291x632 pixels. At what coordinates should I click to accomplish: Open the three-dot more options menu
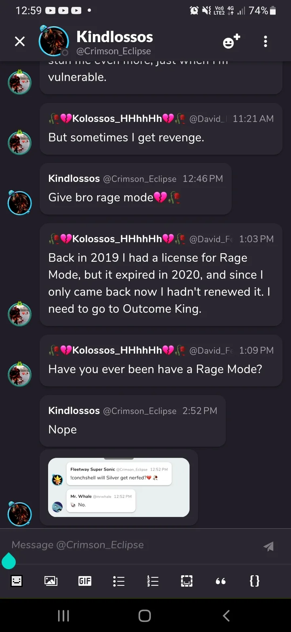point(265,41)
